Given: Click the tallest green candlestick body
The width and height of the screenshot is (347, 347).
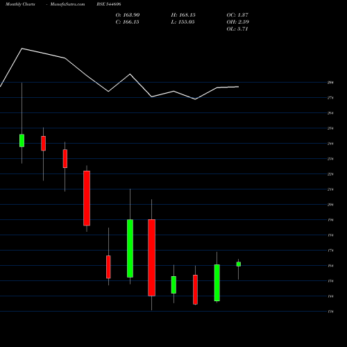Looking at the screenshot, I should (130, 248).
